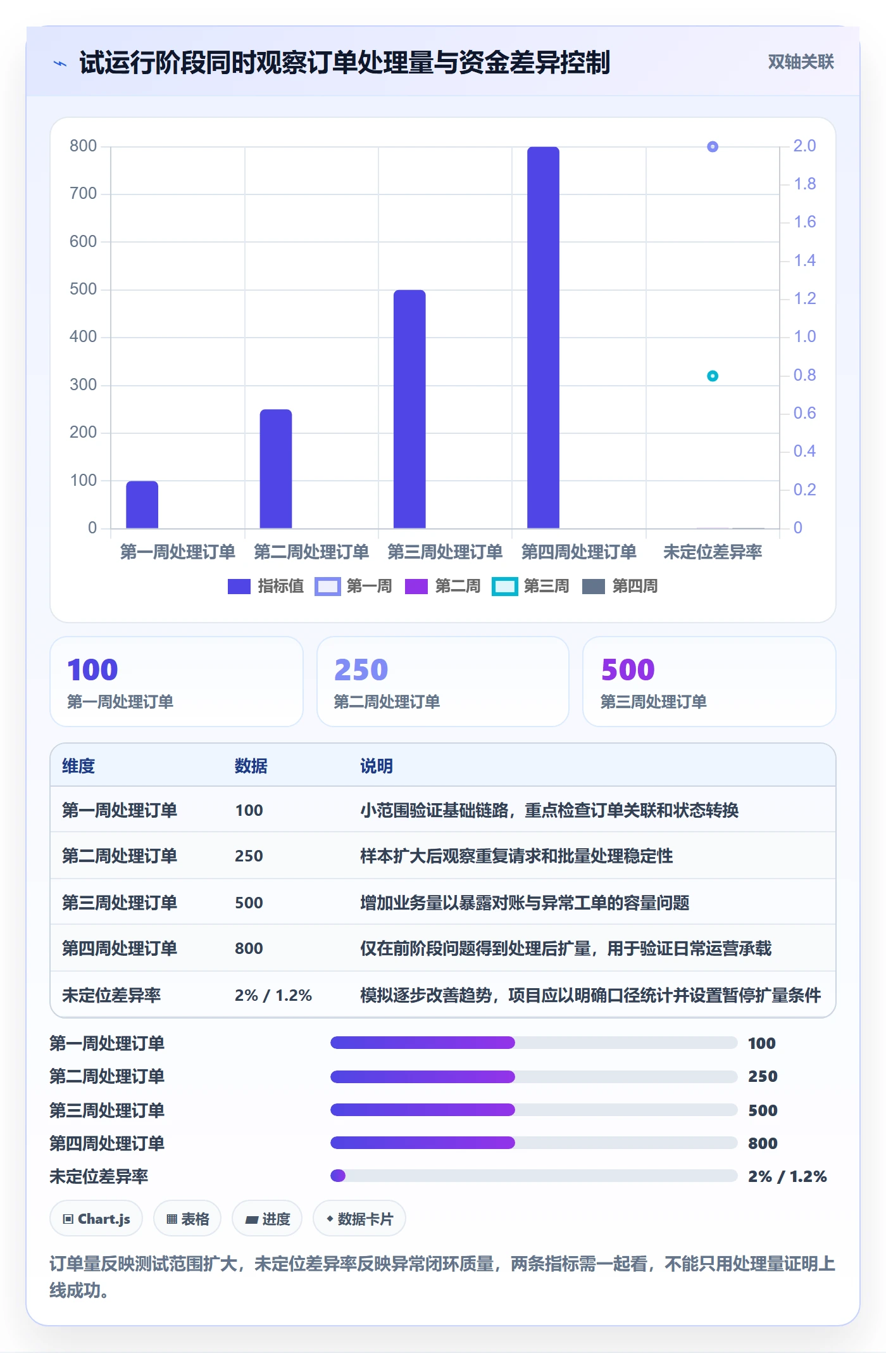This screenshot has height=1353, width=886.
Task: Click the 第三周处理订单 bar in the chart
Action: coord(409,409)
